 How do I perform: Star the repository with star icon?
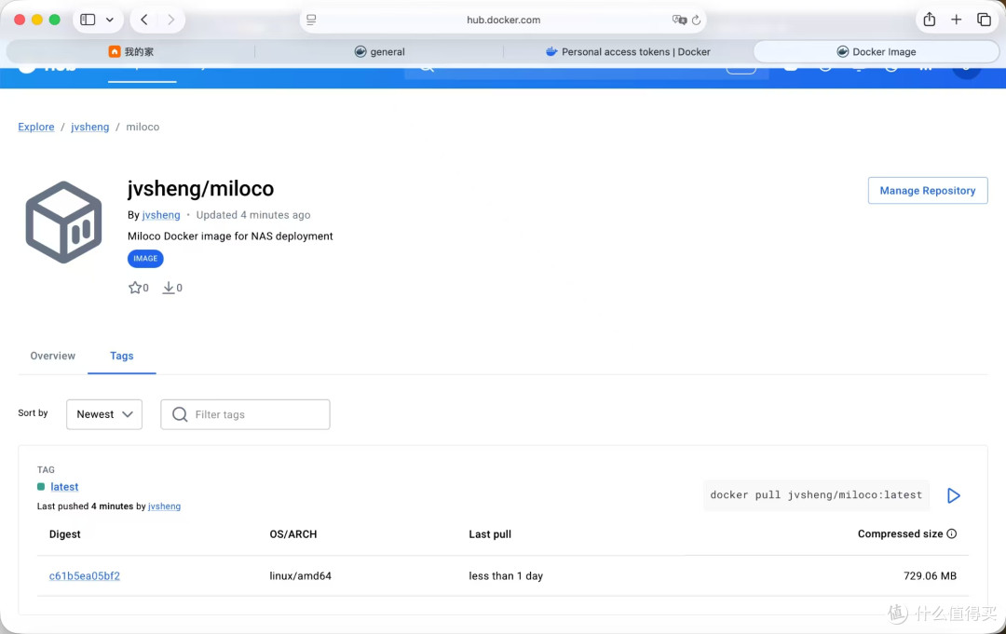135,288
